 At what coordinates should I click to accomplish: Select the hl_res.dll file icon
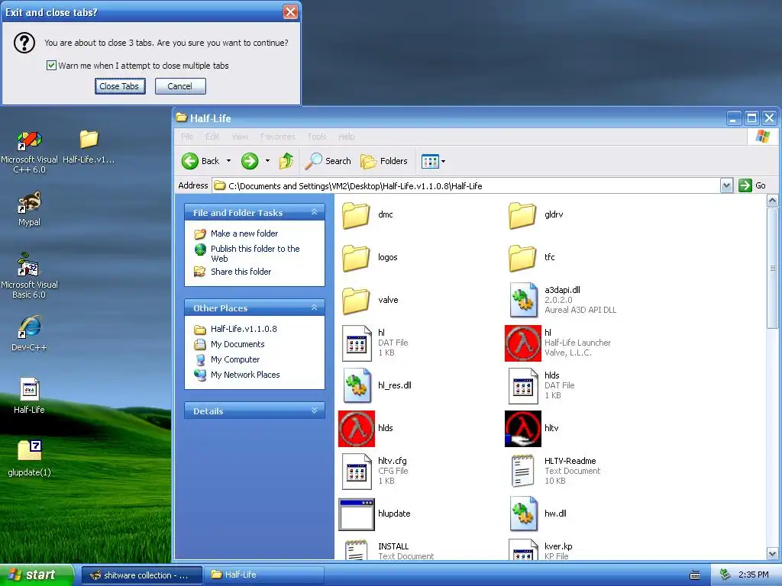point(357,385)
